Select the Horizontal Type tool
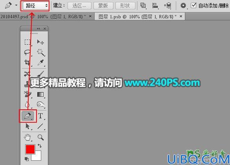 point(41,116)
